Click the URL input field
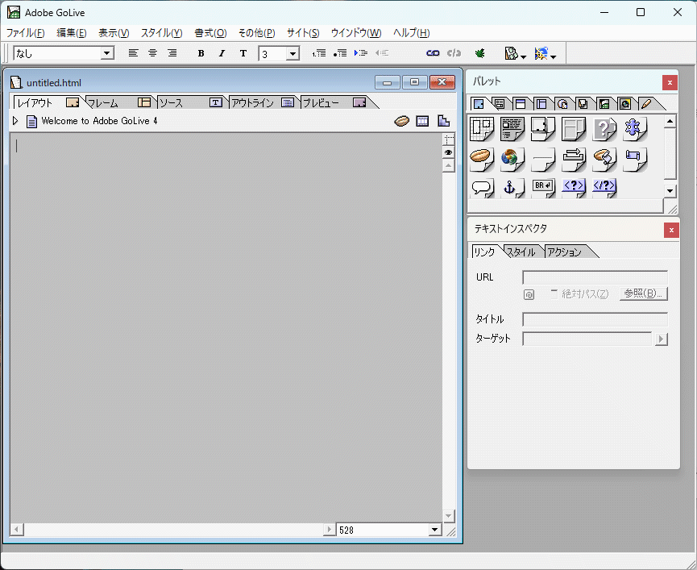This screenshot has height=570, width=697. [595, 277]
